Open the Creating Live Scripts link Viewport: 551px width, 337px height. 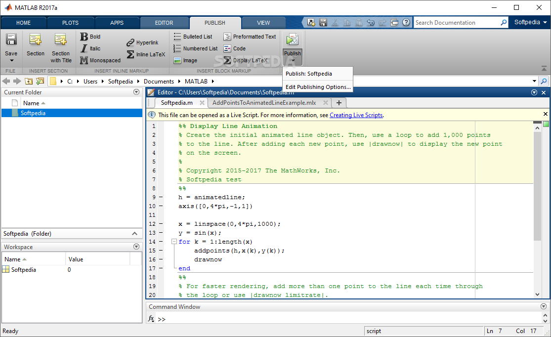(356, 115)
